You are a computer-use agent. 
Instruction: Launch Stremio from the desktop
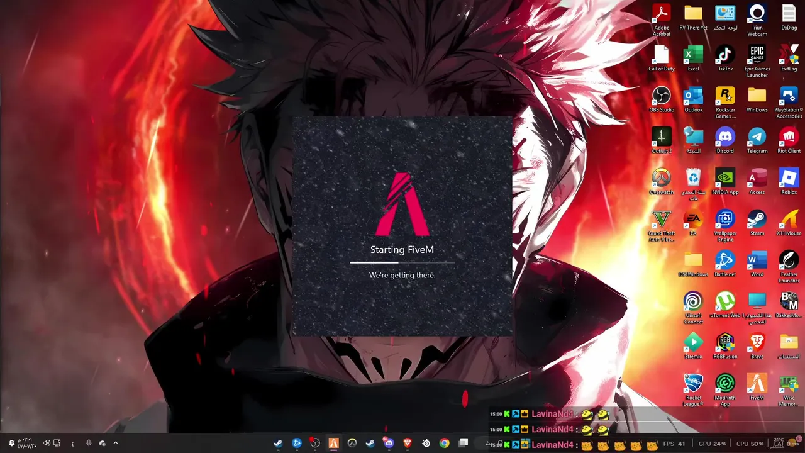[x=693, y=345]
